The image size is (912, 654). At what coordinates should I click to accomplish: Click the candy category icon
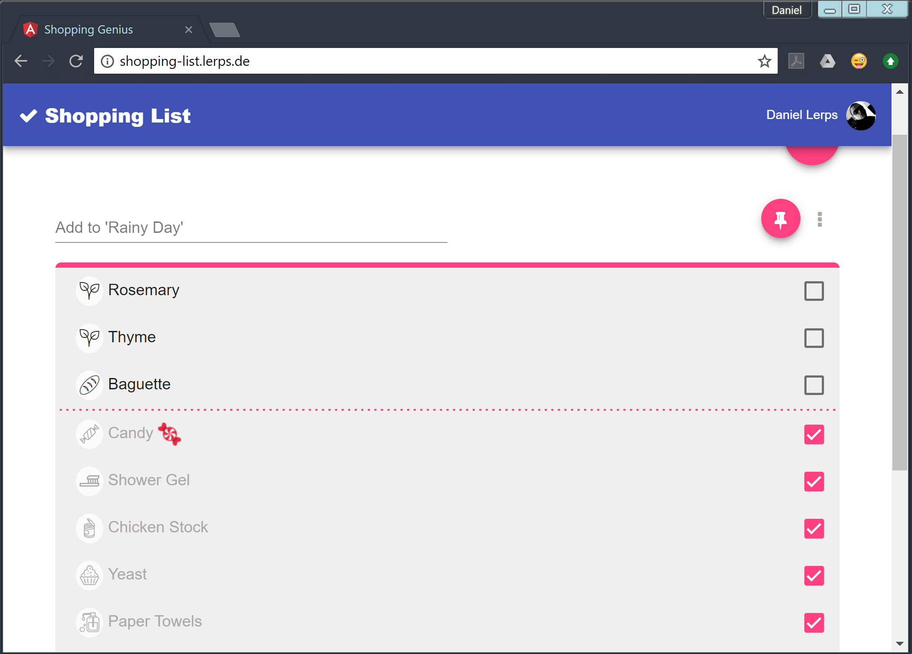pyautogui.click(x=89, y=434)
